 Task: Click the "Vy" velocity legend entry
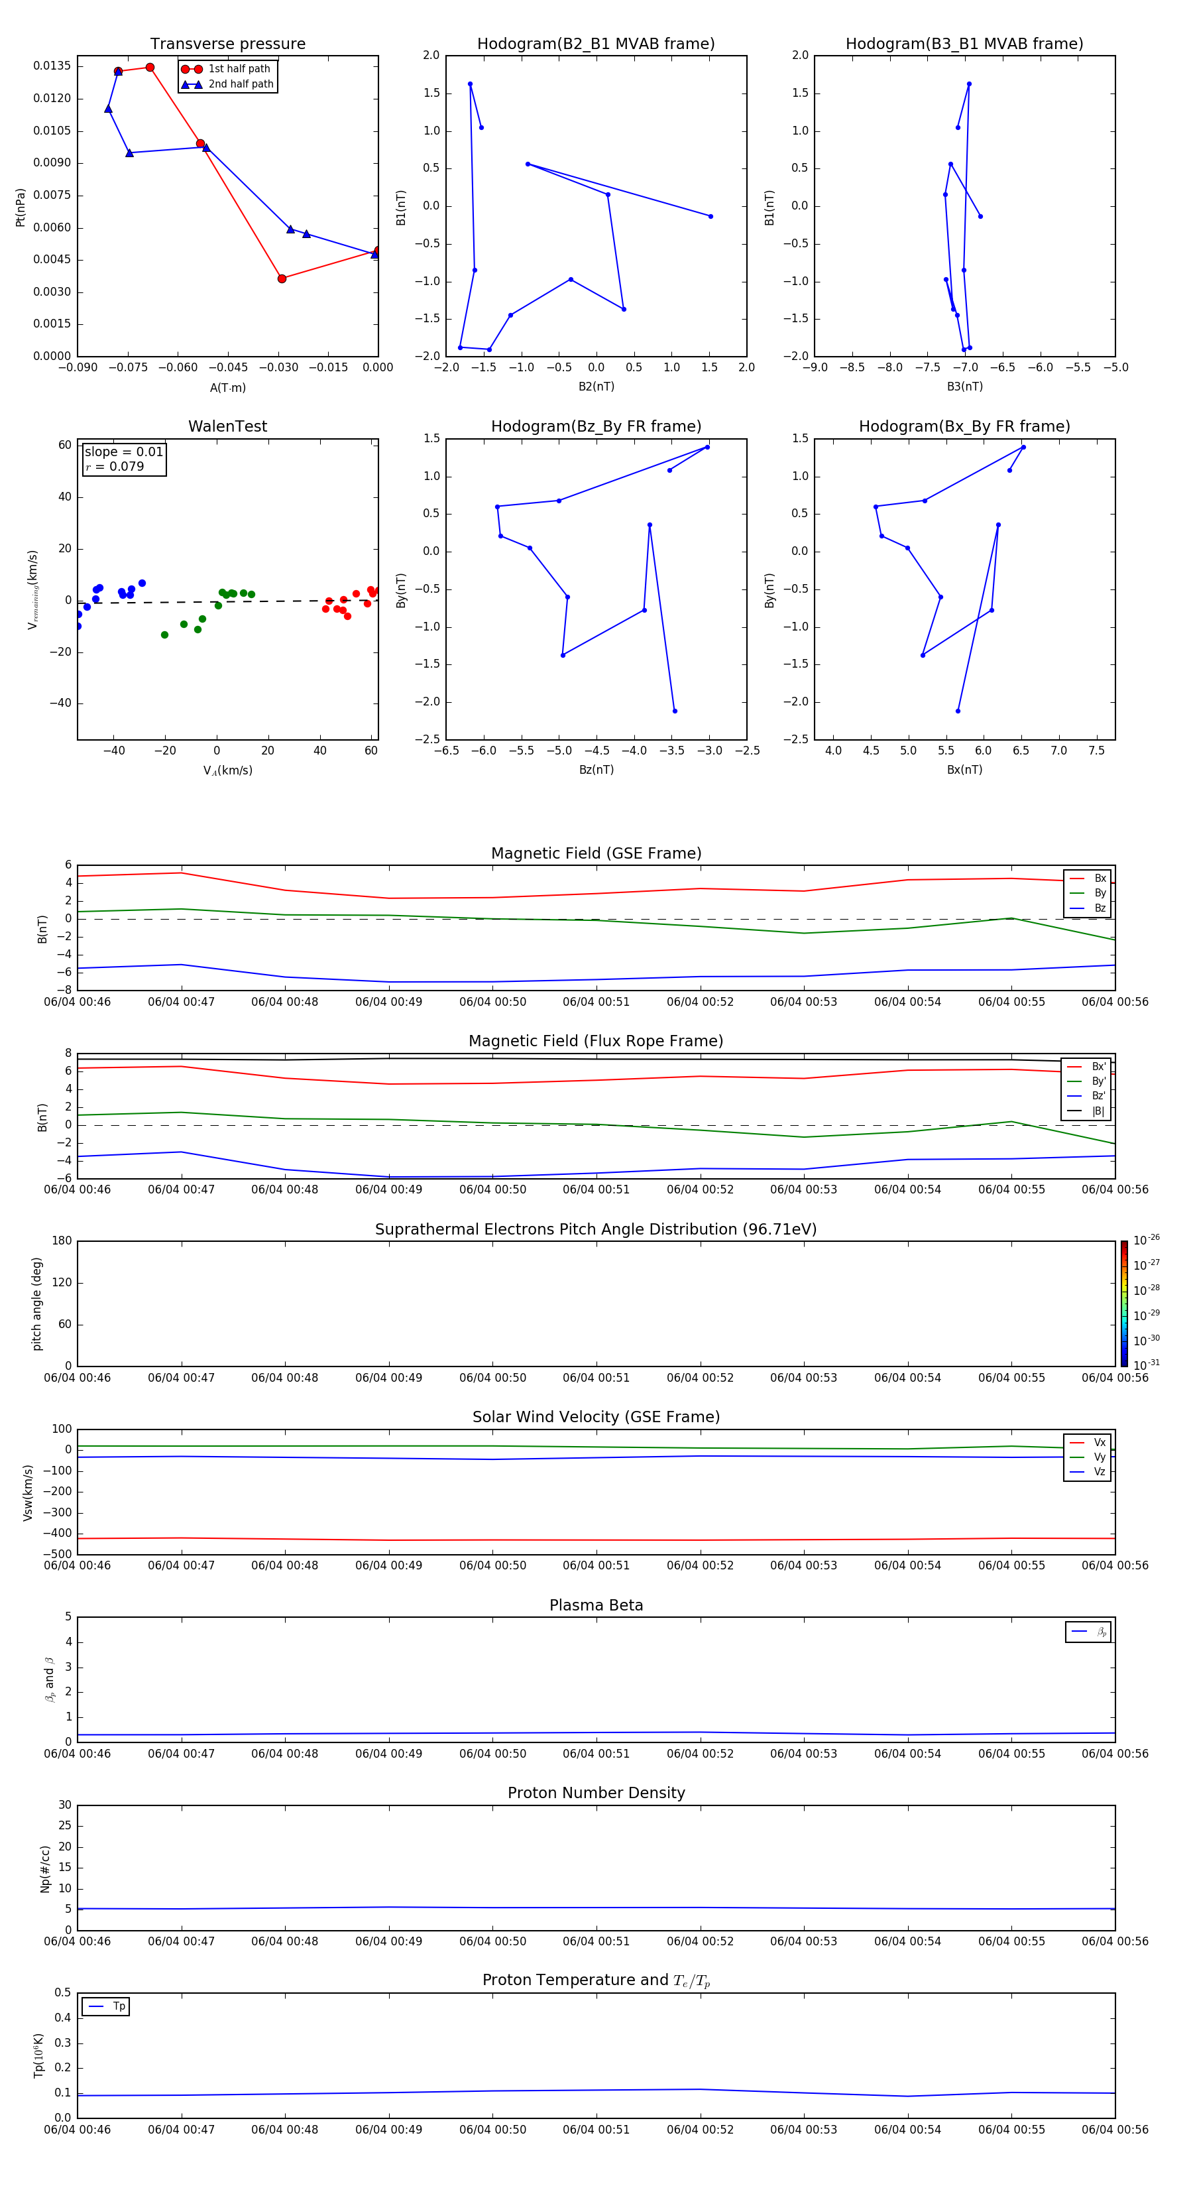(1088, 1457)
